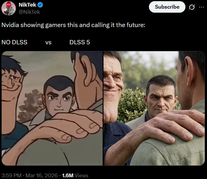Click the hand on shoulder in photo
The width and height of the screenshot is (207, 179).
[172, 124]
